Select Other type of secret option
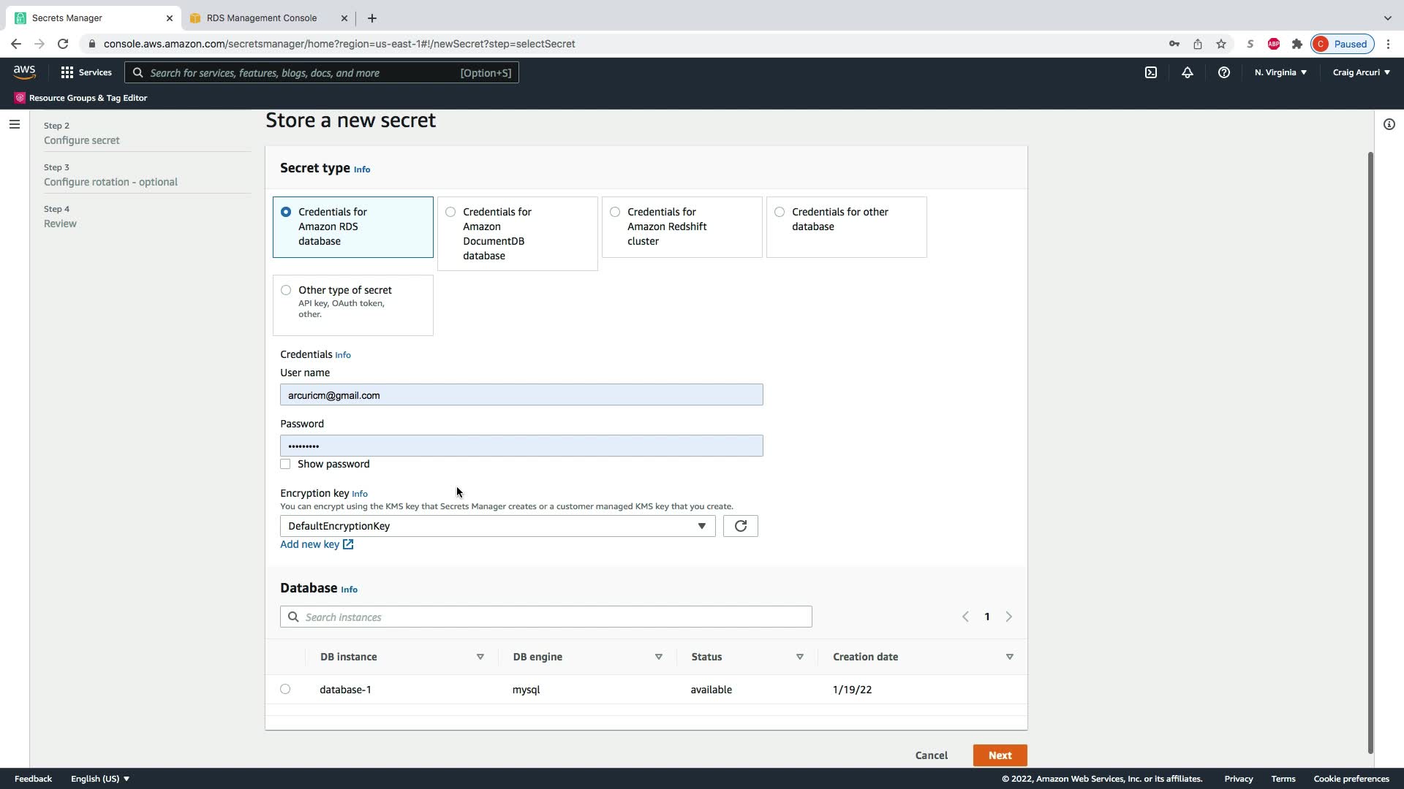Viewport: 1404px width, 789px height. point(286,290)
